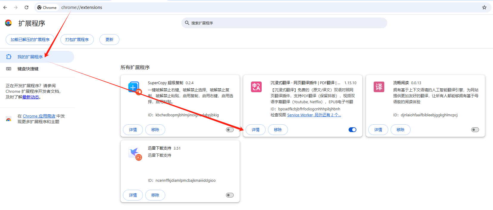Click the keyboard icon beside 键盘快捷键
The image size is (493, 210).
click(9, 69)
